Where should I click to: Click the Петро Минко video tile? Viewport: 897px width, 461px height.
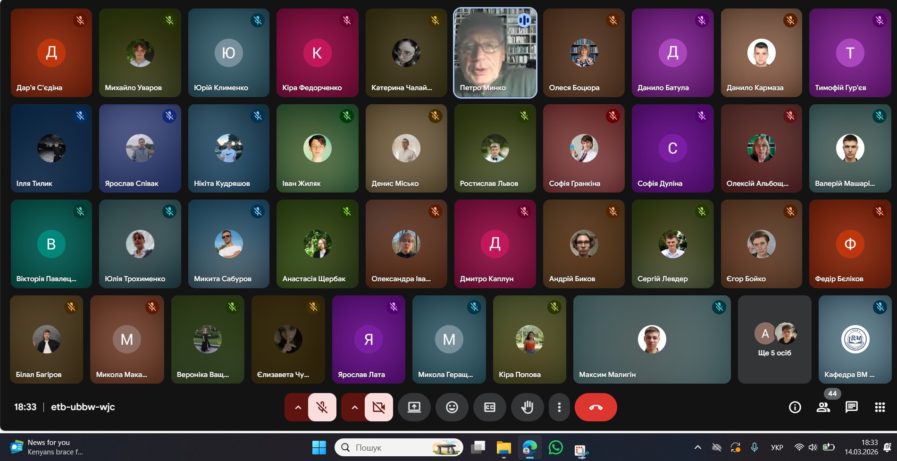click(495, 53)
